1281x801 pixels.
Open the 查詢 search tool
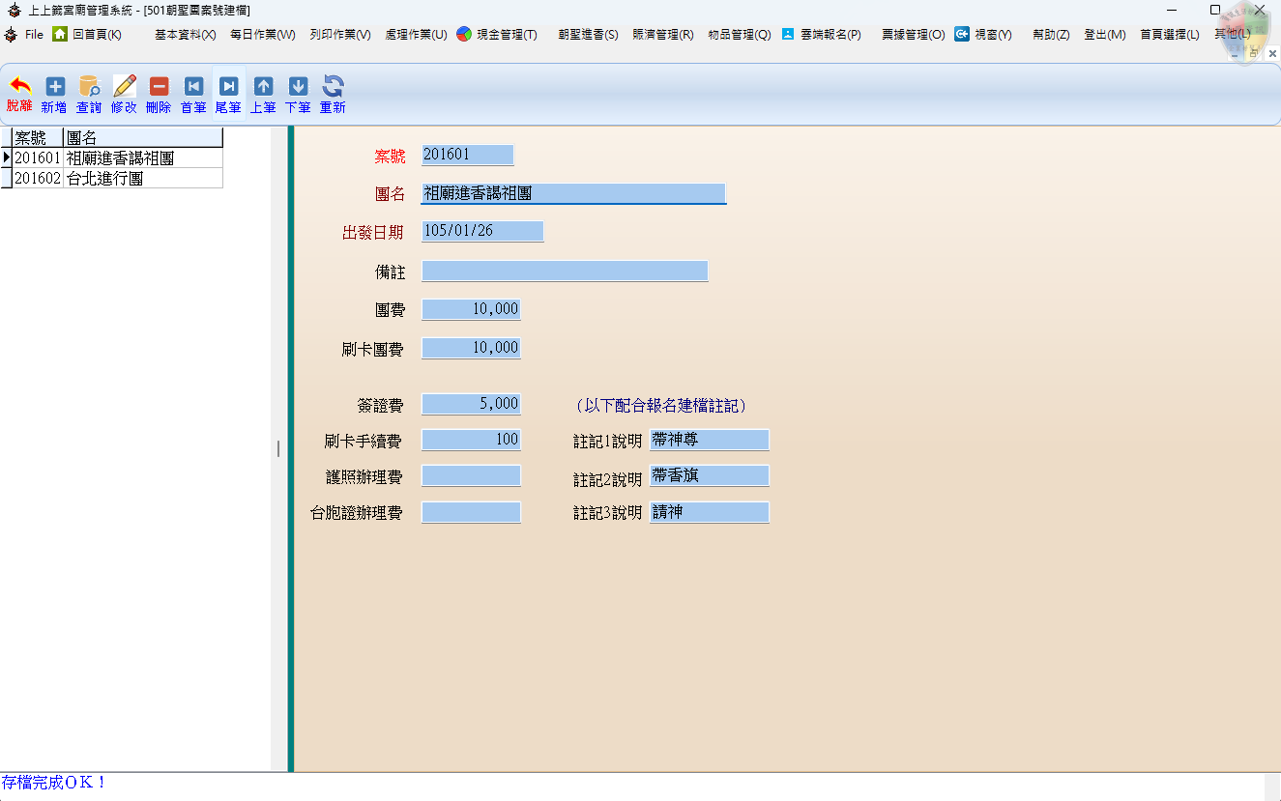89,94
